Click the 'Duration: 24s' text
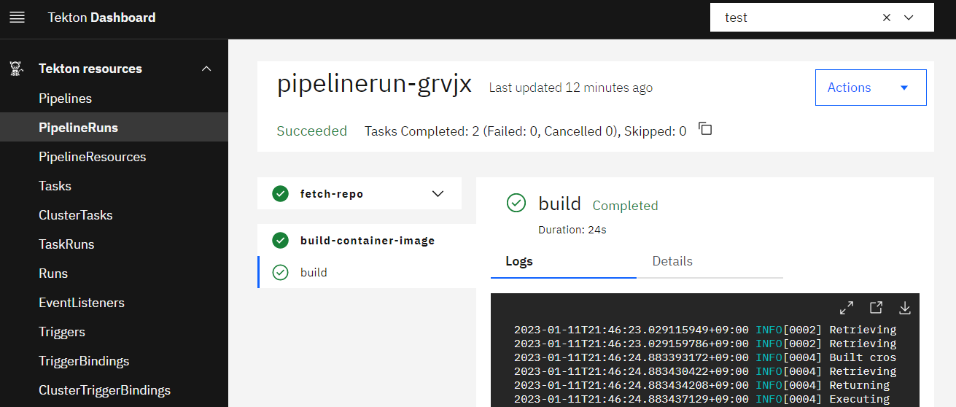The height and width of the screenshot is (407, 956). pos(572,230)
